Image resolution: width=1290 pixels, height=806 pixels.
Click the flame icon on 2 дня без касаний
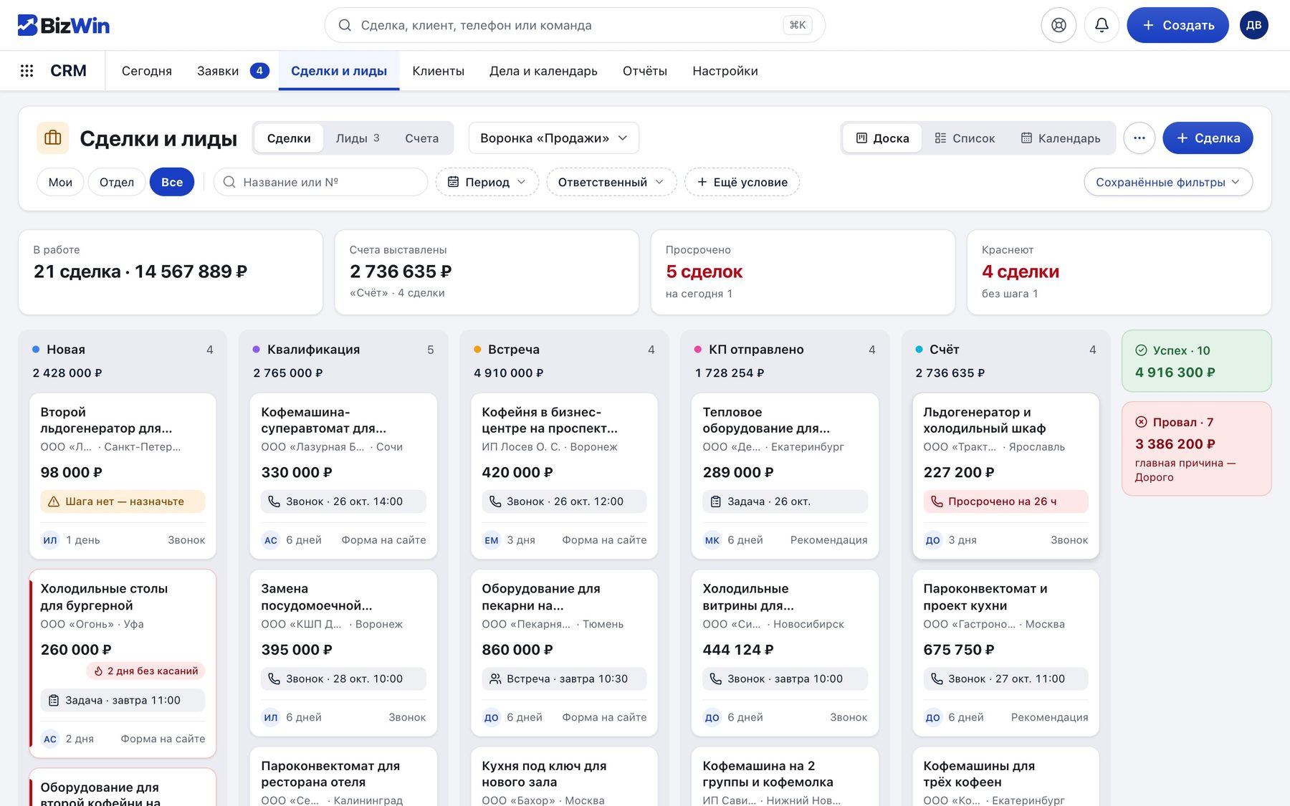tap(98, 671)
